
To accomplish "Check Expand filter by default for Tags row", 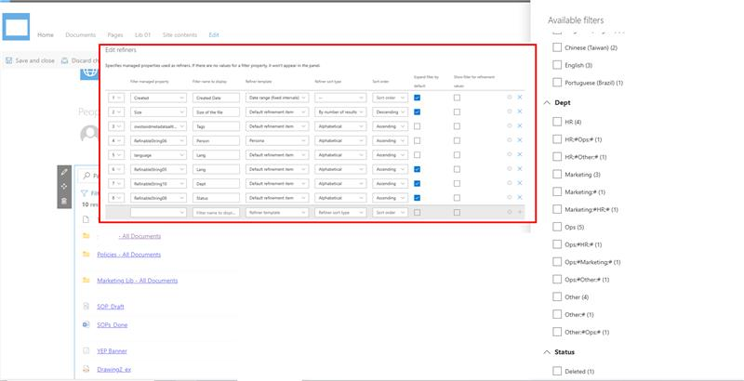I will pos(417,126).
